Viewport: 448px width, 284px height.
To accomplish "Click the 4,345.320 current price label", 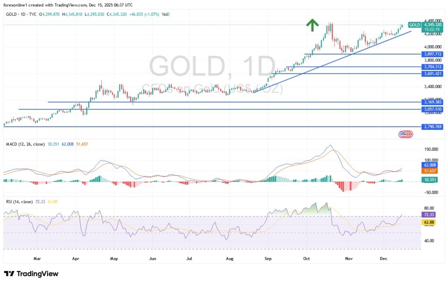I will point(432,25).
